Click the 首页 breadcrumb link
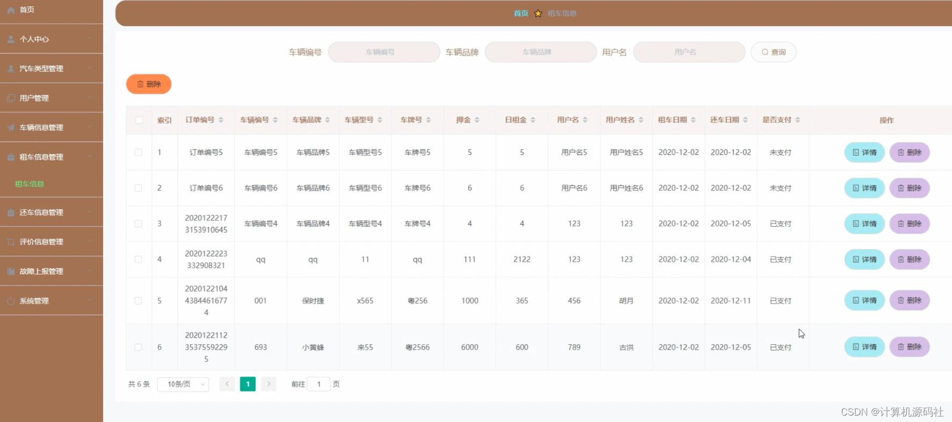Viewport: 952px width, 422px height. tap(521, 13)
